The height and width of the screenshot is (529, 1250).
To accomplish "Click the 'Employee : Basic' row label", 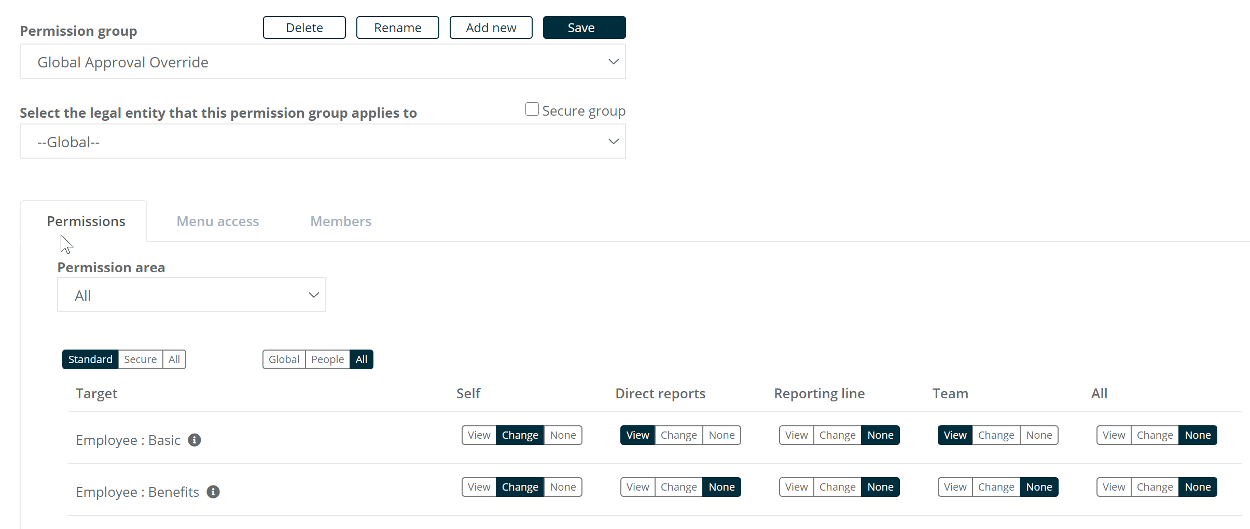I will click(x=128, y=440).
